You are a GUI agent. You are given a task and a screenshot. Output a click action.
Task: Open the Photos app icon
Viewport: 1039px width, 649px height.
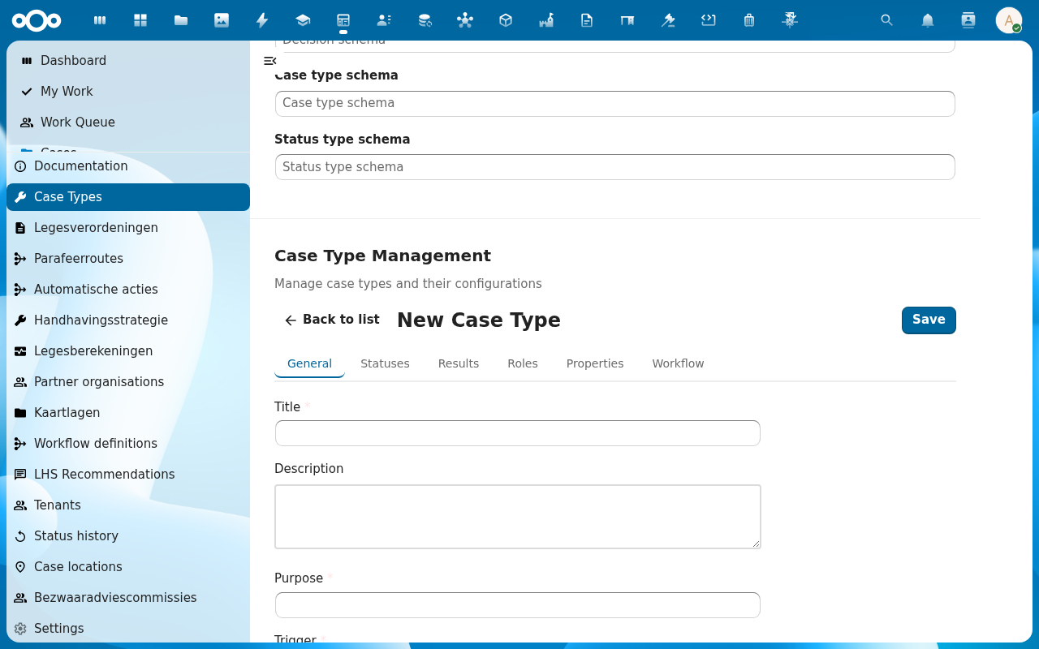point(222,20)
